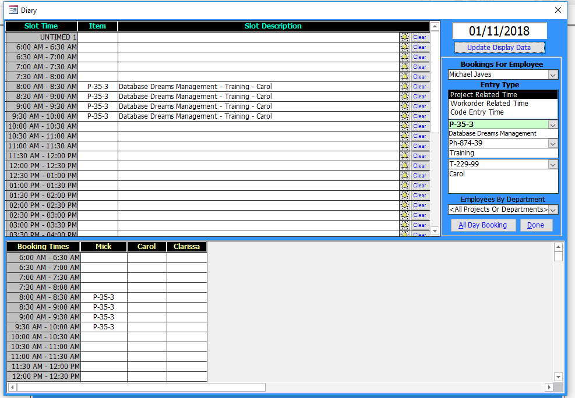Open the All Projects Or Departments dropdown
575x398 pixels.
click(x=553, y=210)
